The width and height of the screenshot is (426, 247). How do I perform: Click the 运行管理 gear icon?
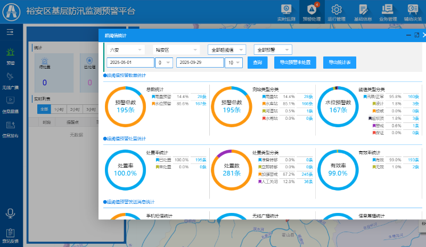[337, 12]
